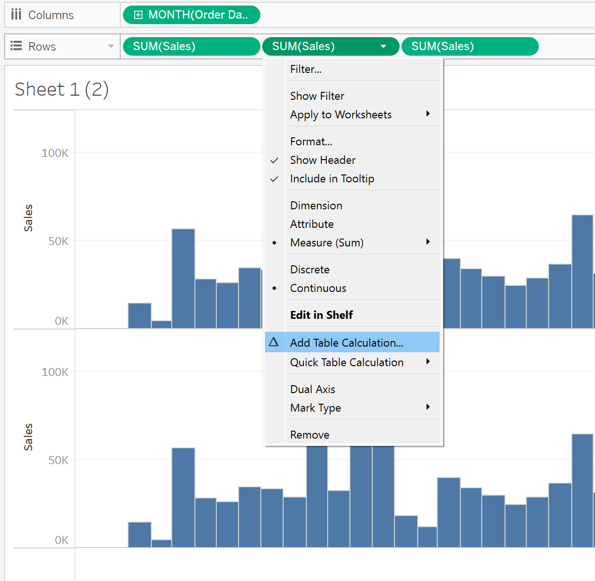Toggle Include in Tooltip option
Viewport: 595px width, 581px height.
click(332, 179)
